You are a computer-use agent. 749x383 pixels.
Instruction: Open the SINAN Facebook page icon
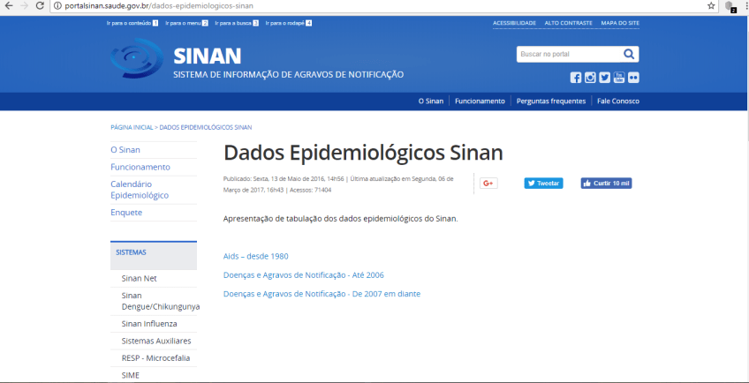tap(576, 78)
